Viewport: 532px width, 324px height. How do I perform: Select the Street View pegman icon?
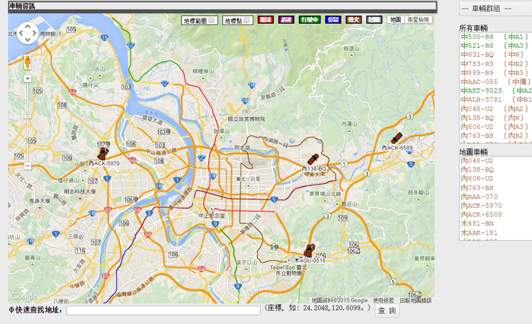click(x=27, y=62)
